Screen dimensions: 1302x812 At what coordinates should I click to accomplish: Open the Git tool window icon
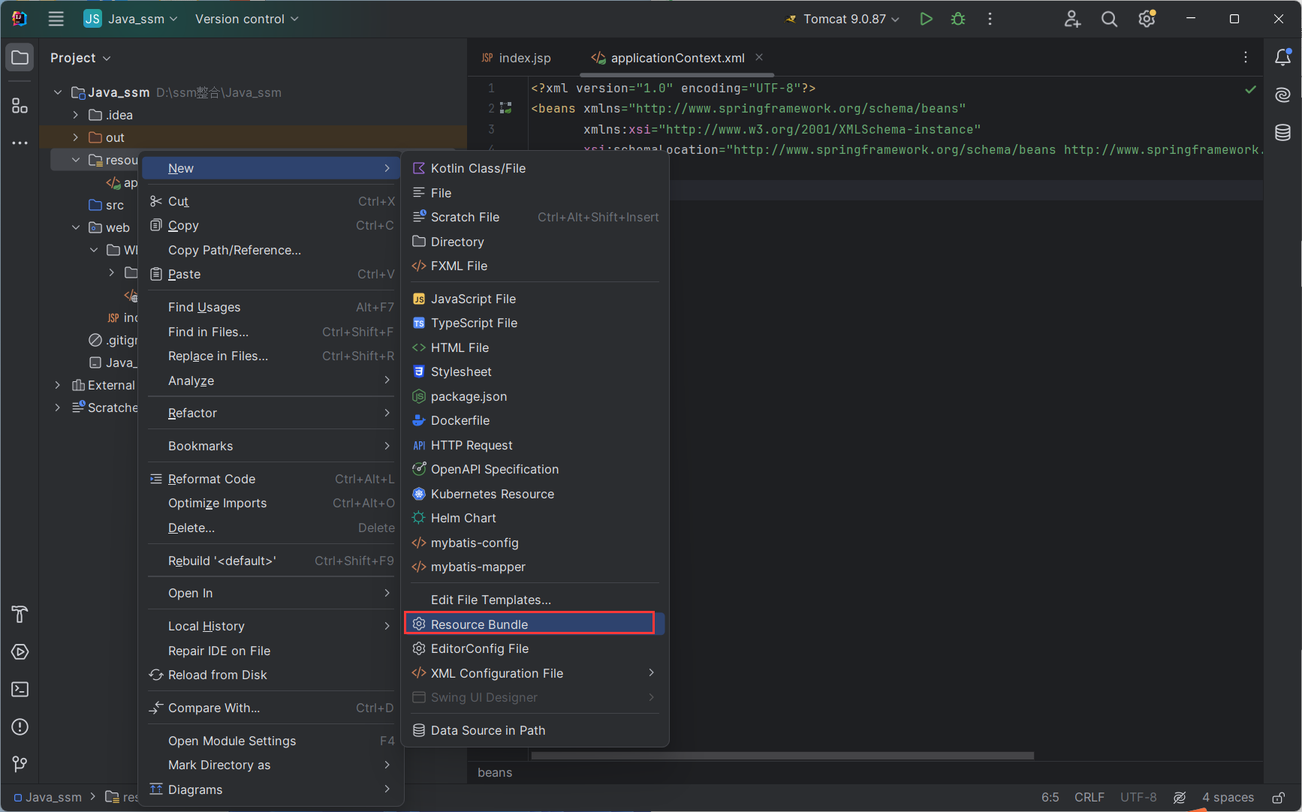click(20, 764)
